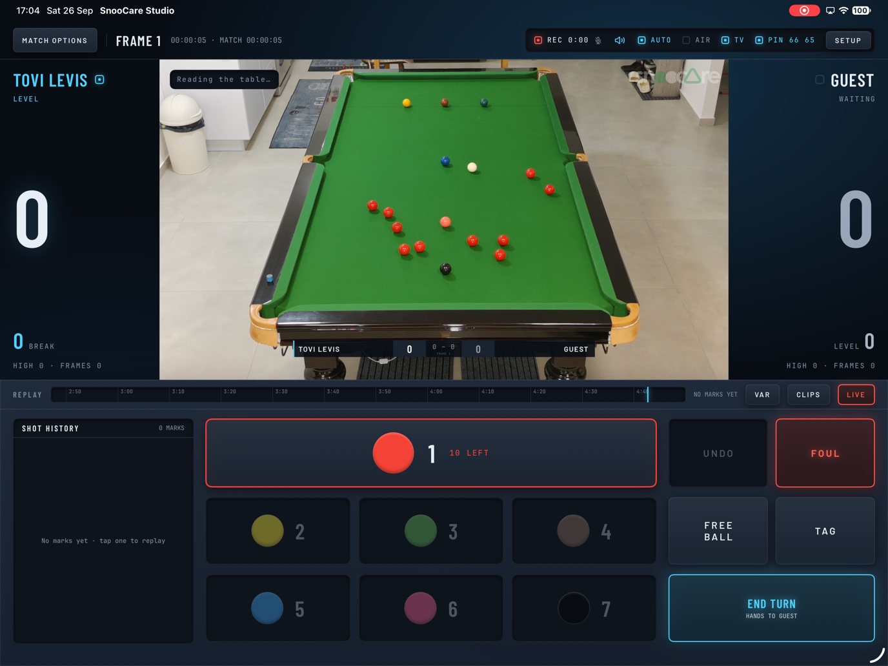Click the 'WAITING' status under GUEST
Image resolution: width=888 pixels, height=666 pixels.
857,99
